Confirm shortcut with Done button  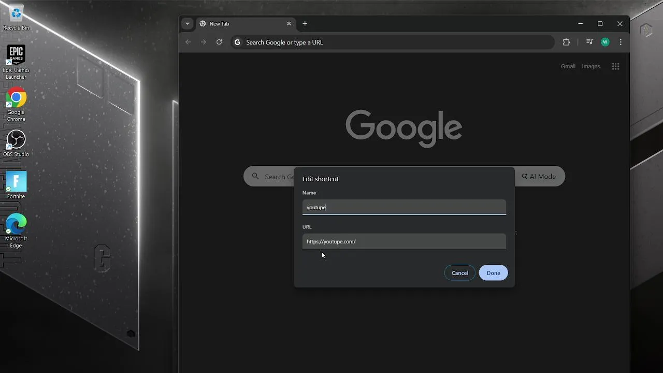(494, 273)
